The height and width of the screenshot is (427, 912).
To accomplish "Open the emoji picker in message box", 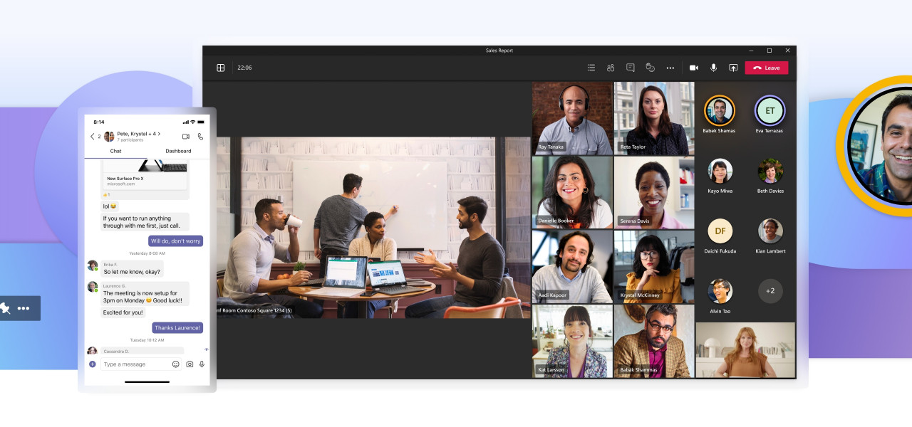I will pyautogui.click(x=176, y=364).
